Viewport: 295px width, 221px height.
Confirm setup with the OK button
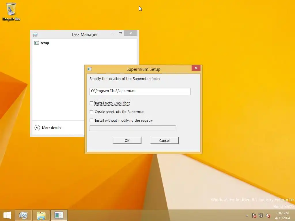(x=127, y=140)
